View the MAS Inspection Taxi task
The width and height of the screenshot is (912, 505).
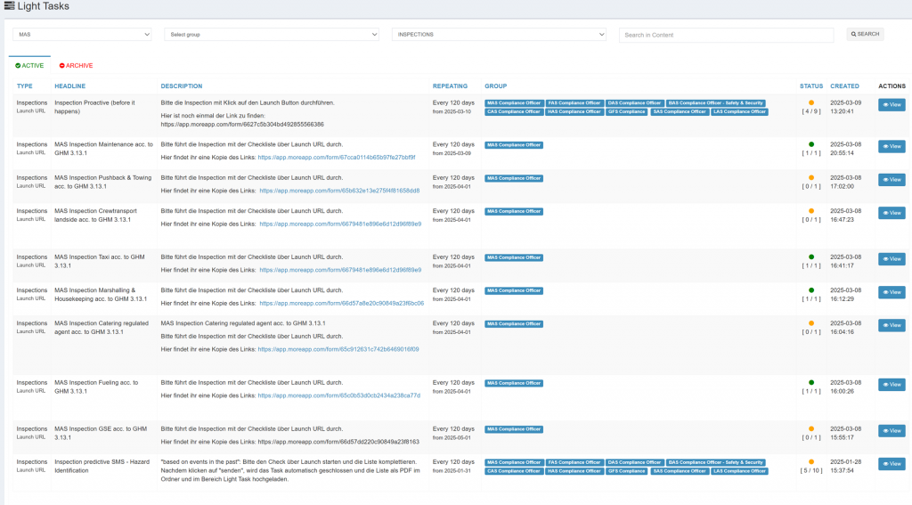click(x=892, y=259)
